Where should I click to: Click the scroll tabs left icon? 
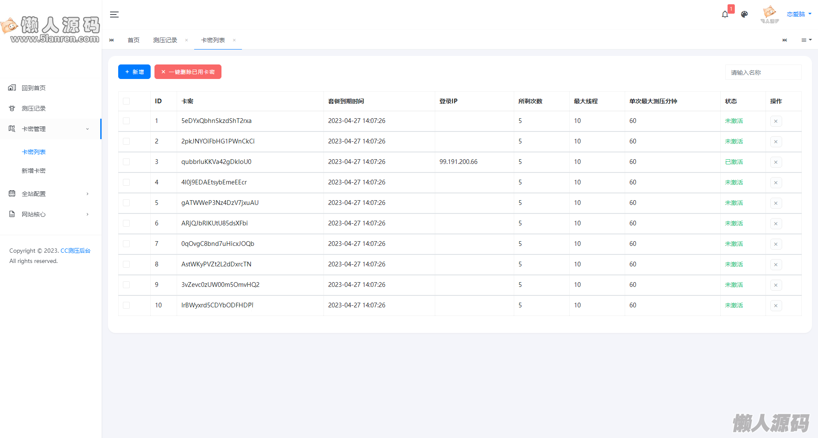click(x=112, y=40)
